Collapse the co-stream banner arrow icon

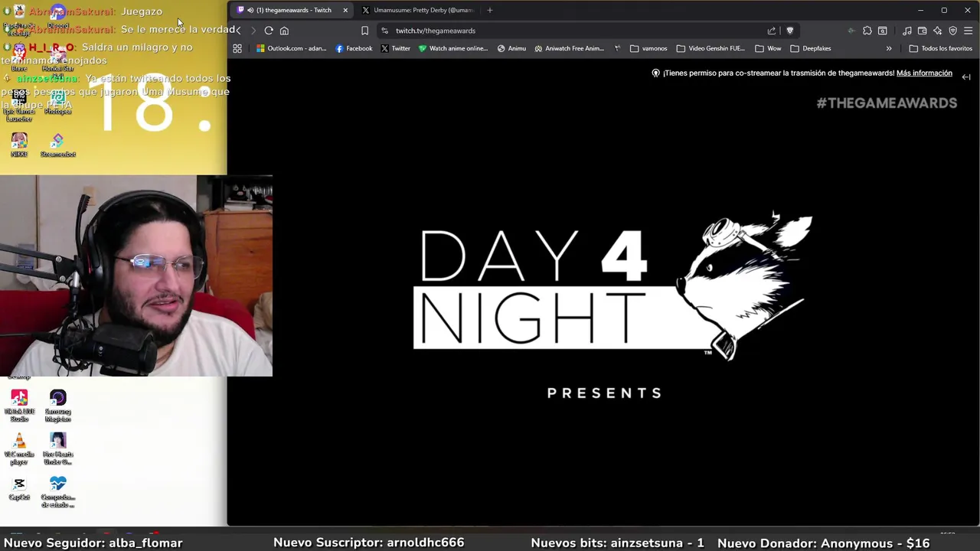(x=966, y=77)
